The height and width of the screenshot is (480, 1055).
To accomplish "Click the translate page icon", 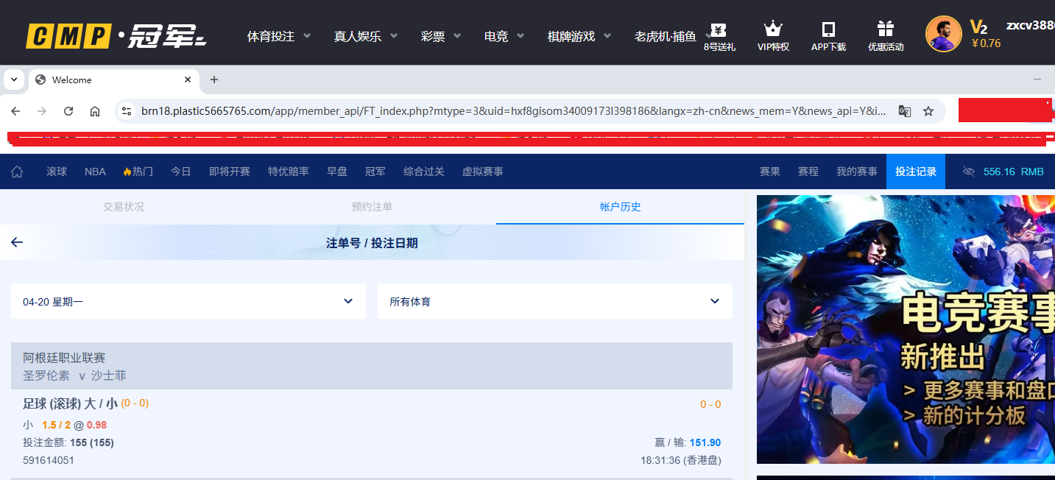I will (905, 111).
